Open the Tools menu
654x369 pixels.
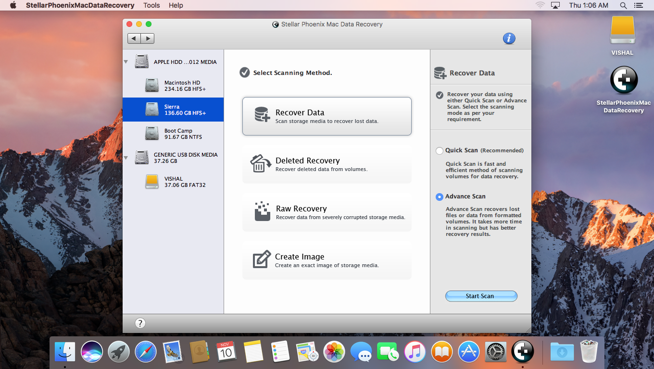click(151, 5)
